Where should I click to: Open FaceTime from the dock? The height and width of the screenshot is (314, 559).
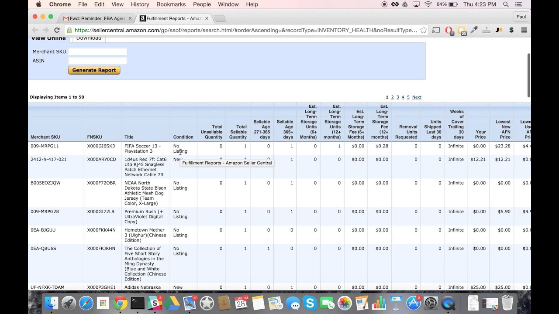[x=327, y=303]
